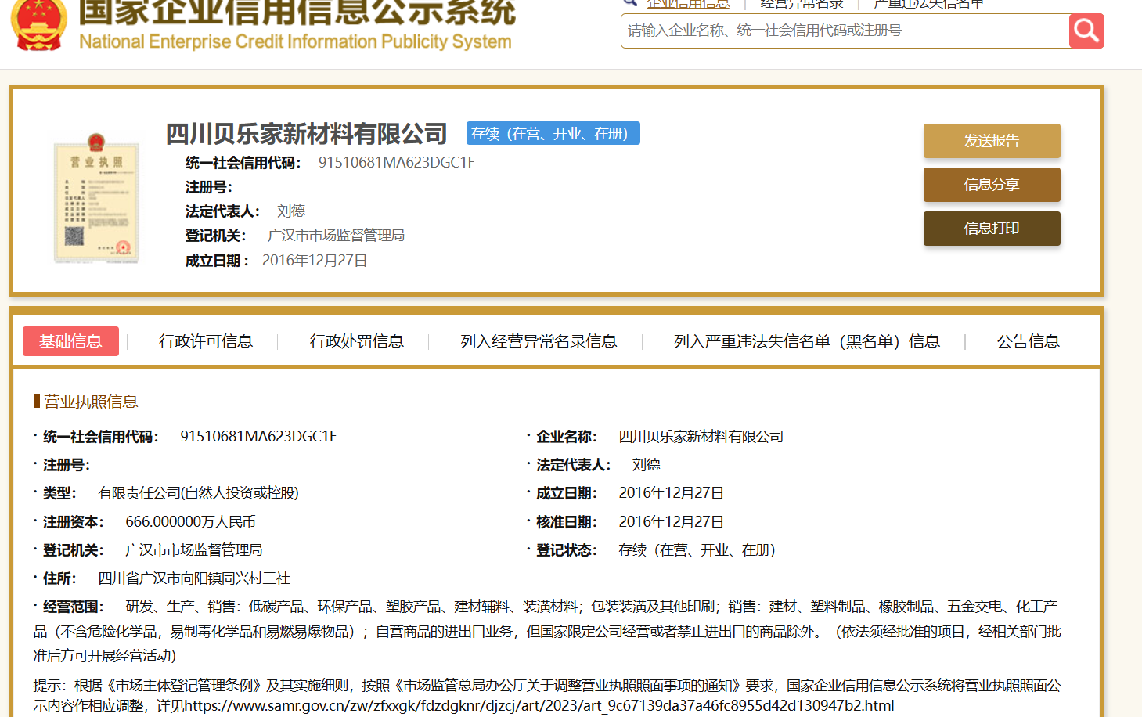Click the header credit code 91510681MA623DGC1F
Viewport: 1142px width, 717px height.
(x=397, y=162)
